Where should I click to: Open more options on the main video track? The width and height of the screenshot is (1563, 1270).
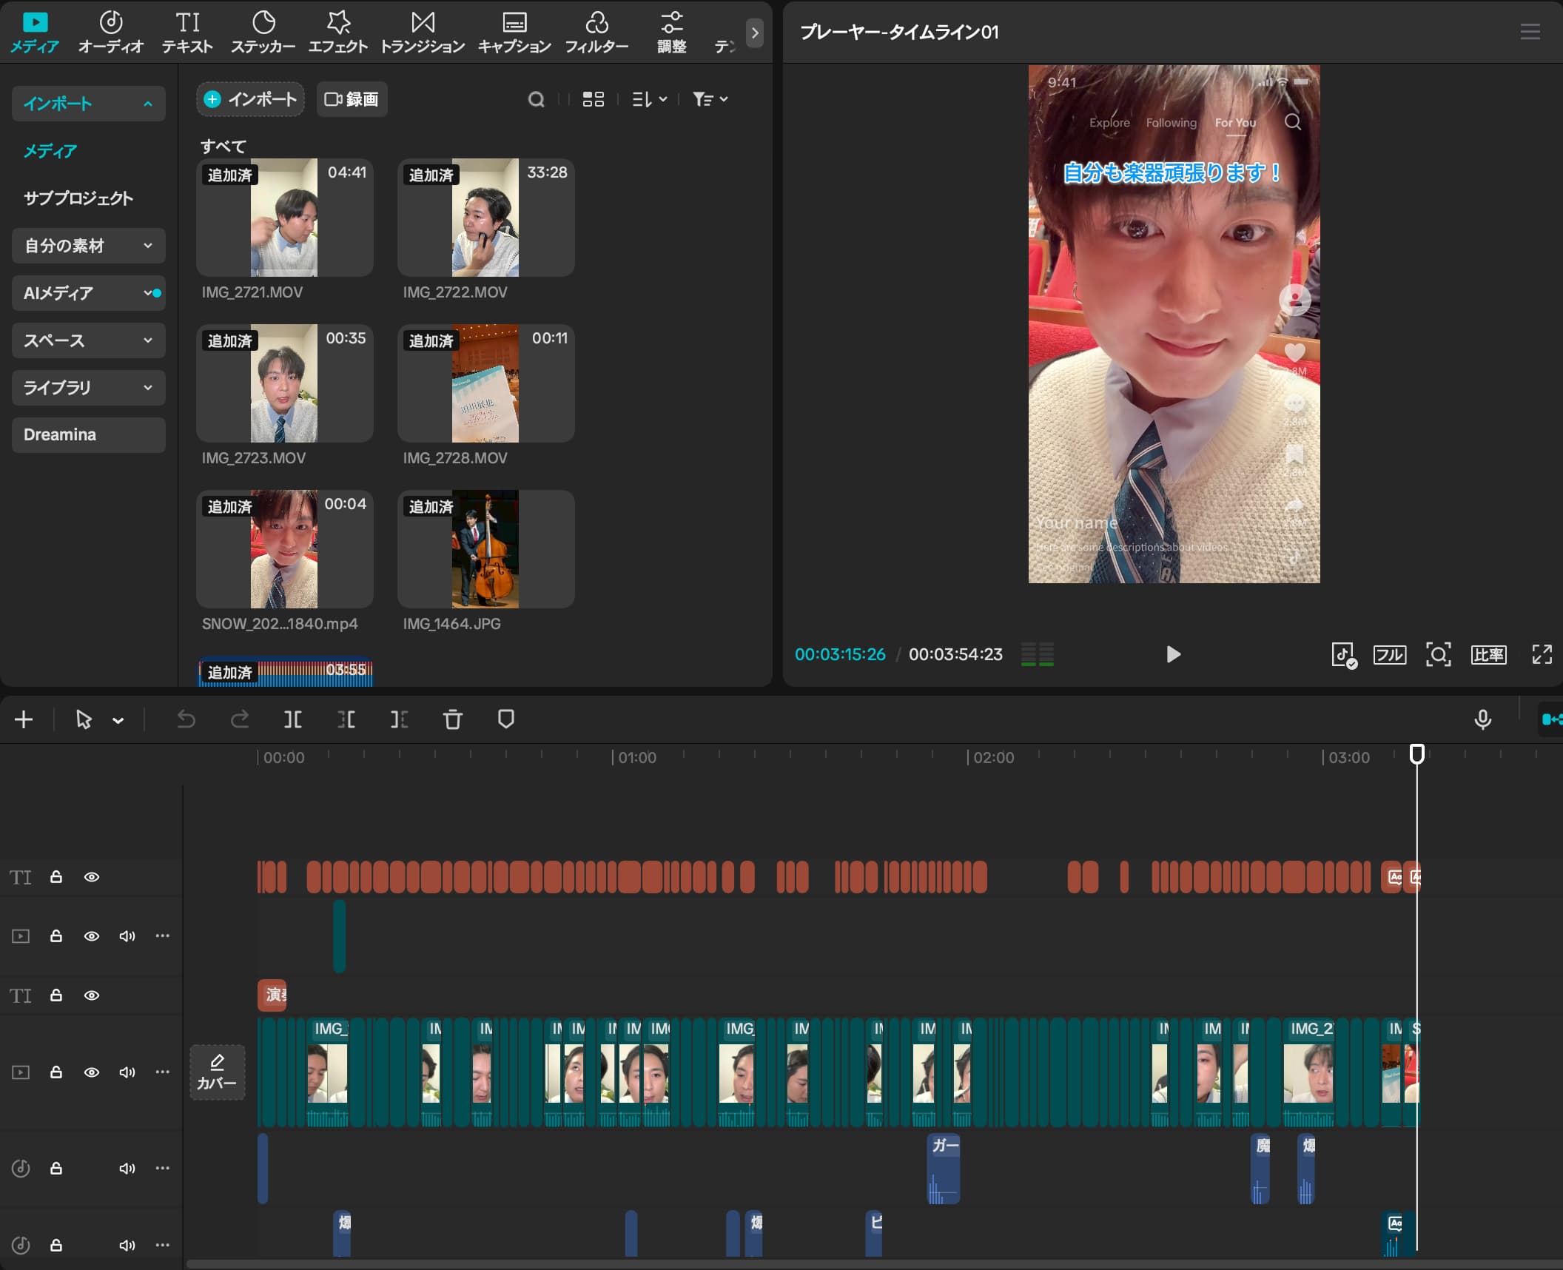pyautogui.click(x=163, y=1072)
